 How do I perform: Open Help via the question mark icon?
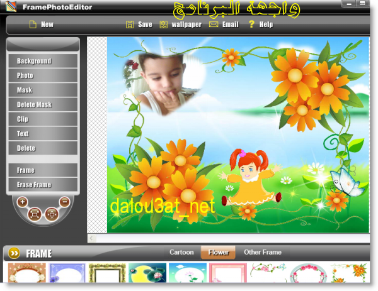(x=251, y=25)
